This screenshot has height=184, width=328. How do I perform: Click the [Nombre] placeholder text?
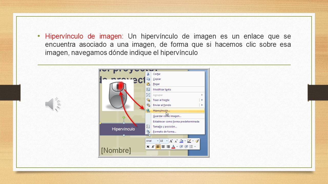pos(116,150)
